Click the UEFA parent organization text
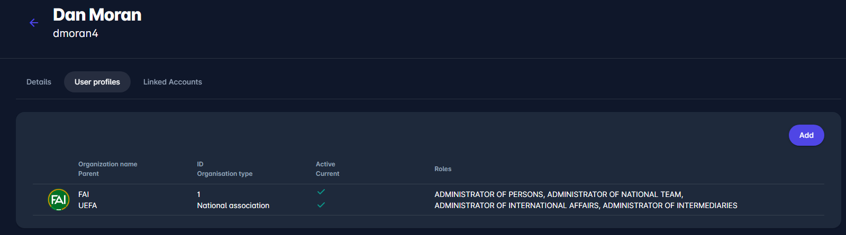 87,205
